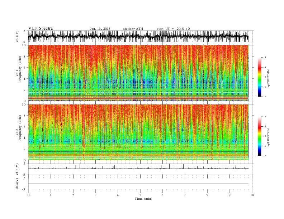
Task: Click the "2" kHz tick on ch.1 spectrogram
Action: point(25,90)
